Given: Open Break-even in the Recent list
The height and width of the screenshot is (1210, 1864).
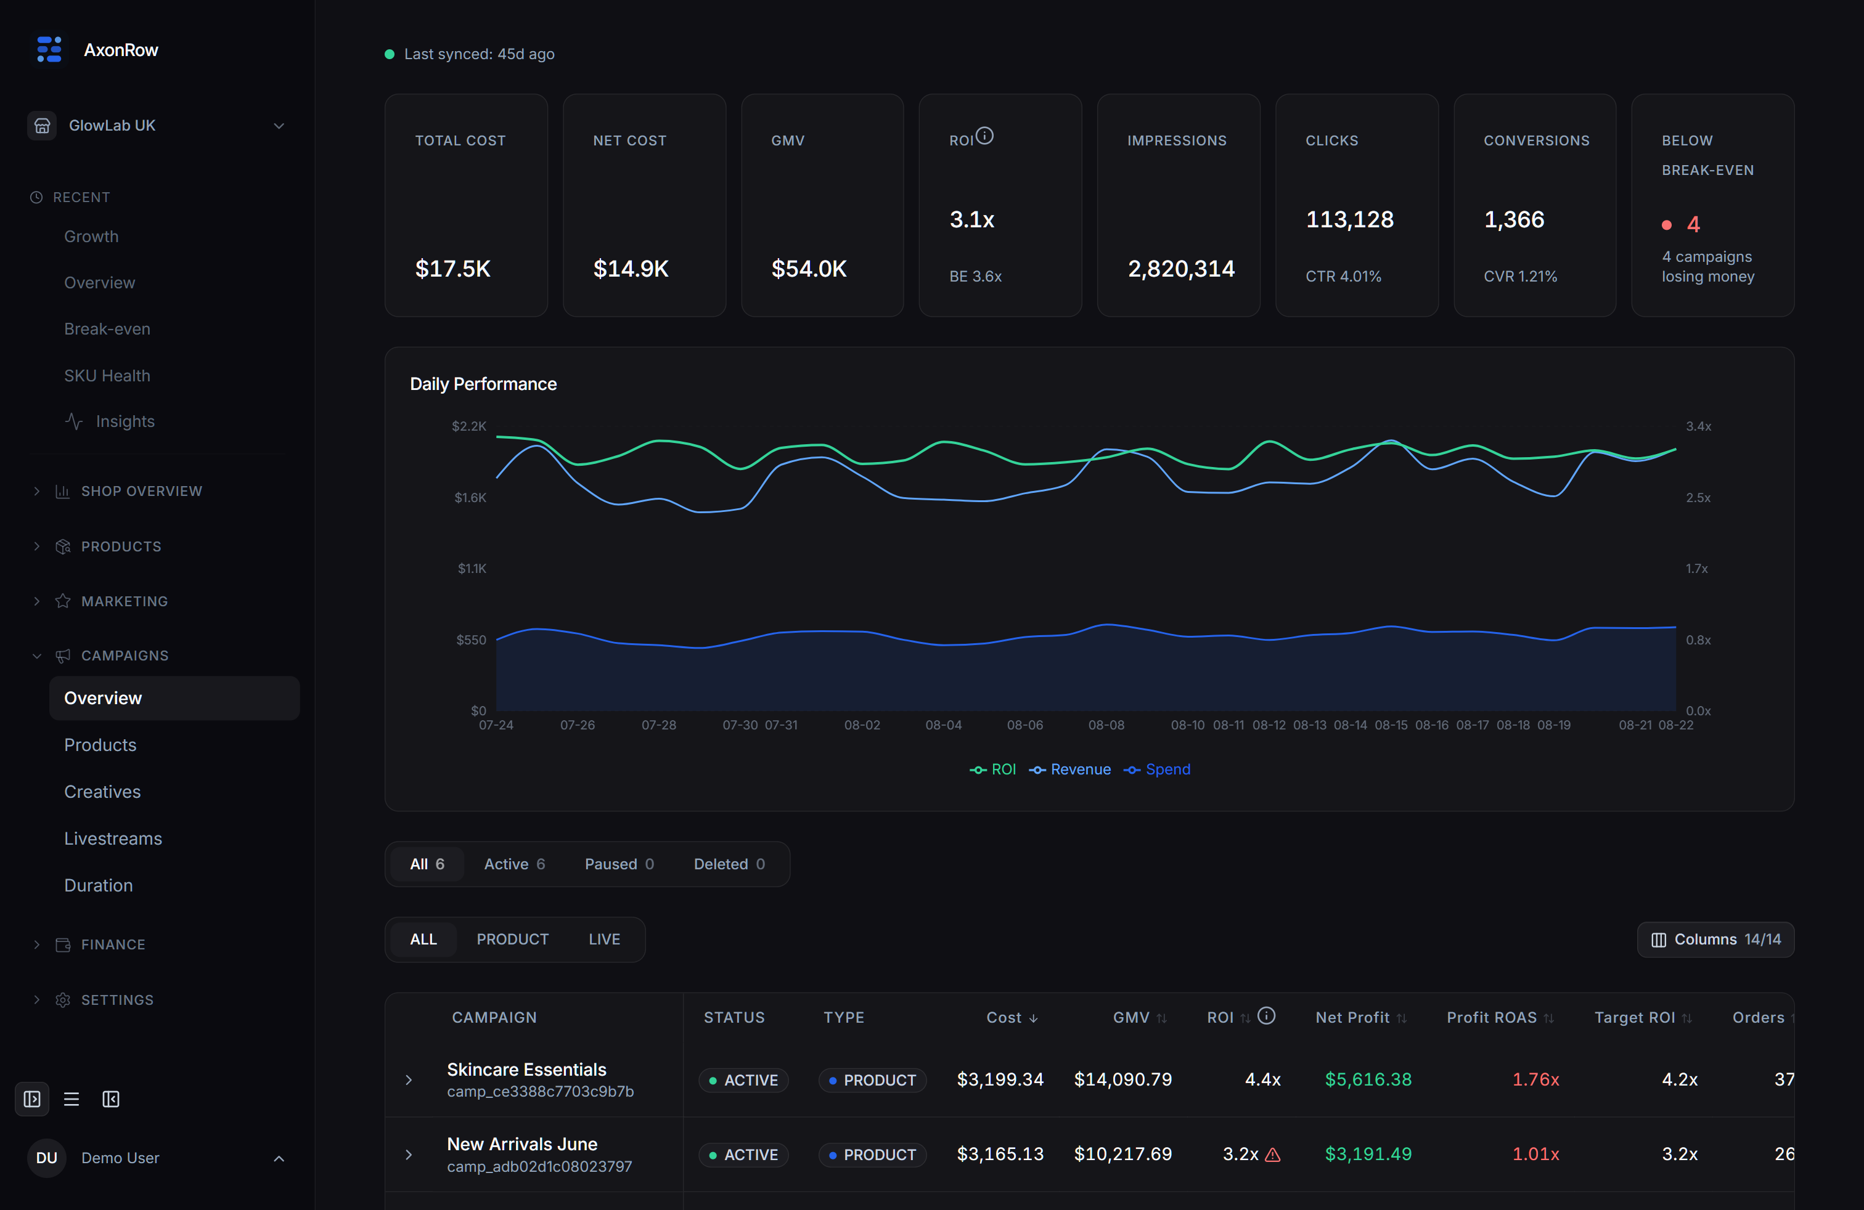Looking at the screenshot, I should [x=107, y=329].
